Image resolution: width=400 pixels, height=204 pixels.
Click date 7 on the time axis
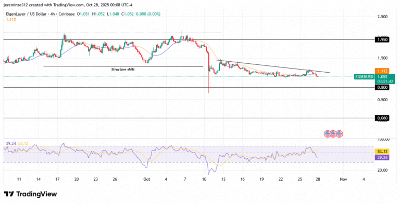pyautogui.click(x=185, y=179)
